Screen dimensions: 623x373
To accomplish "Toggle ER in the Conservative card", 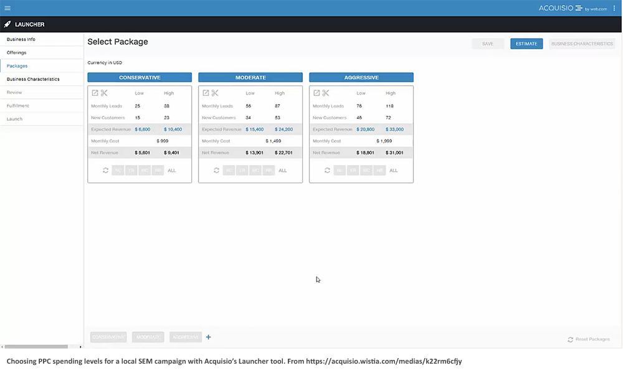I will [x=131, y=171].
